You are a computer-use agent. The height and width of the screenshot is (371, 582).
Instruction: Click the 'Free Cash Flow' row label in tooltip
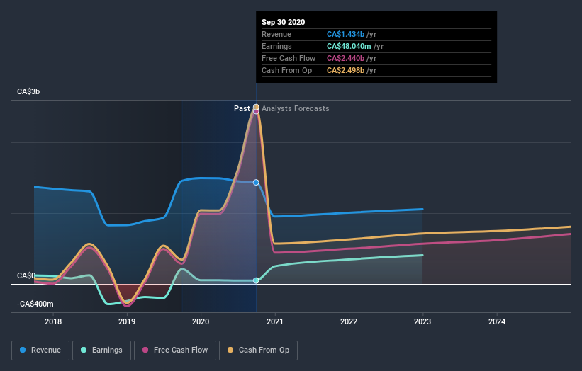[289, 58]
